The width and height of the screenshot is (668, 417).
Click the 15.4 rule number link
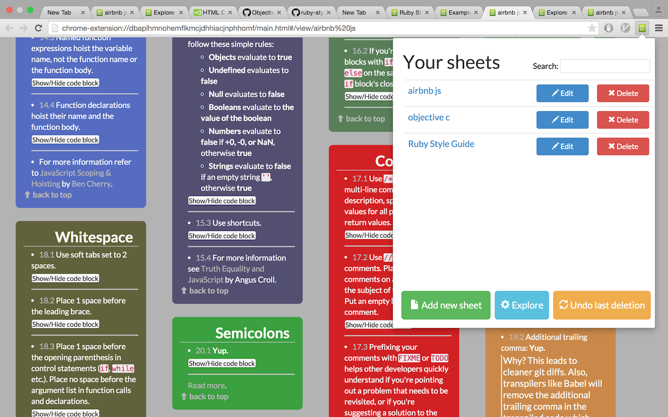coord(203,258)
